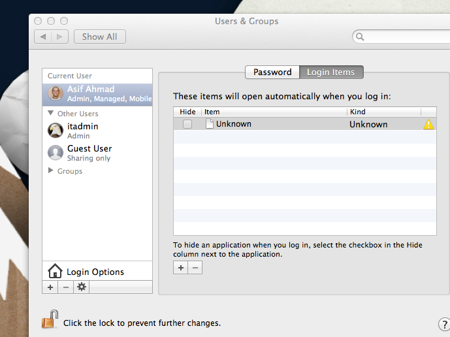Collapse the Other Users section
Screen dimensions: 450x337
[x=50, y=113]
